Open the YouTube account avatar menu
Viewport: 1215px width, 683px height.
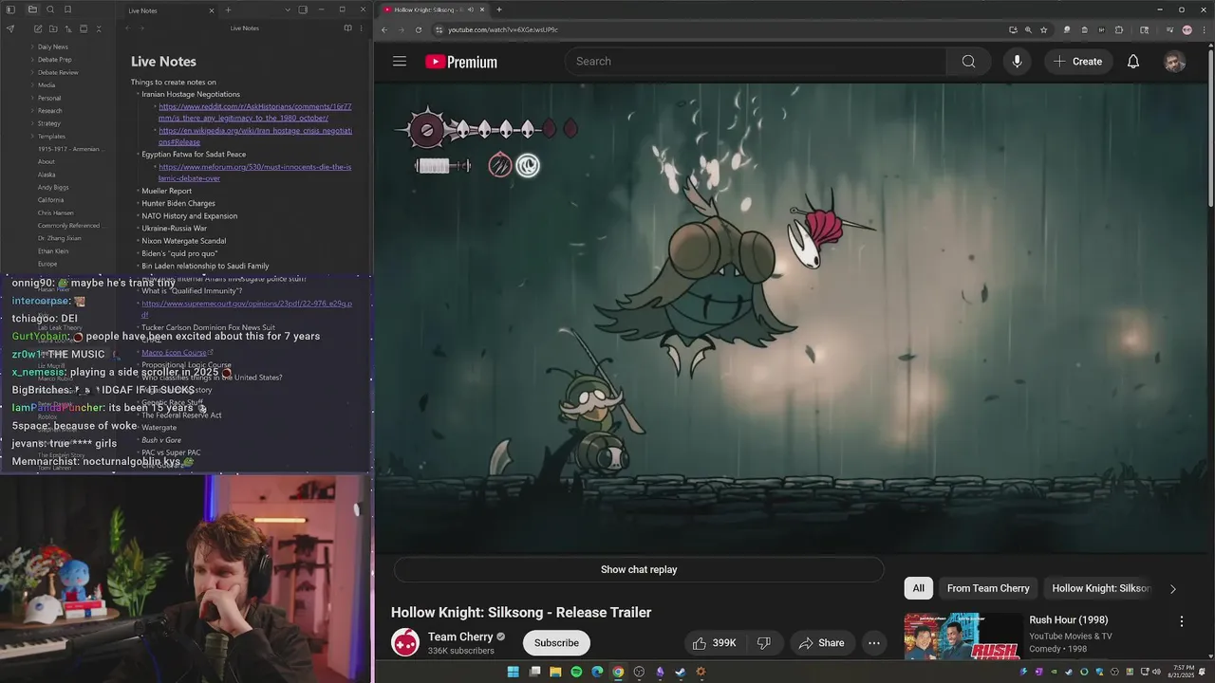coord(1175,62)
